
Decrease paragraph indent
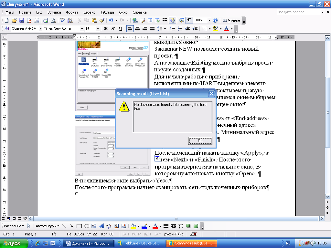(x=187, y=28)
